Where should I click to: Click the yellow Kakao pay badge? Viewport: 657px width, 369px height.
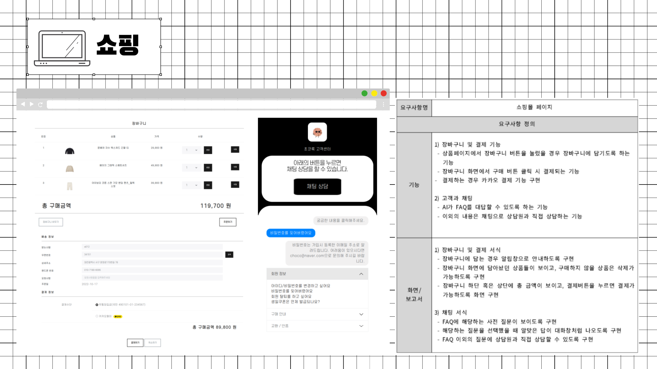point(118,316)
